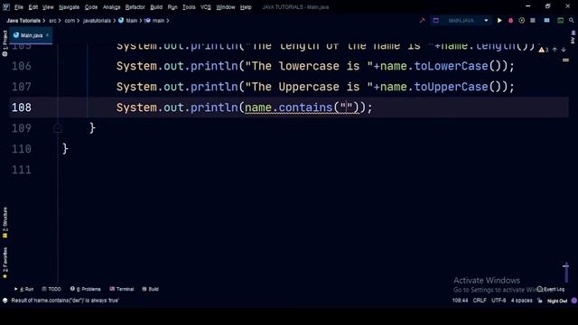The height and width of the screenshot is (325, 578).
Task: Click Java Tutorials breadcrumb root
Action: (23, 21)
